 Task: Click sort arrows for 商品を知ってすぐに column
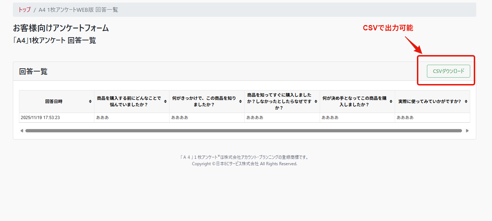point(316,102)
